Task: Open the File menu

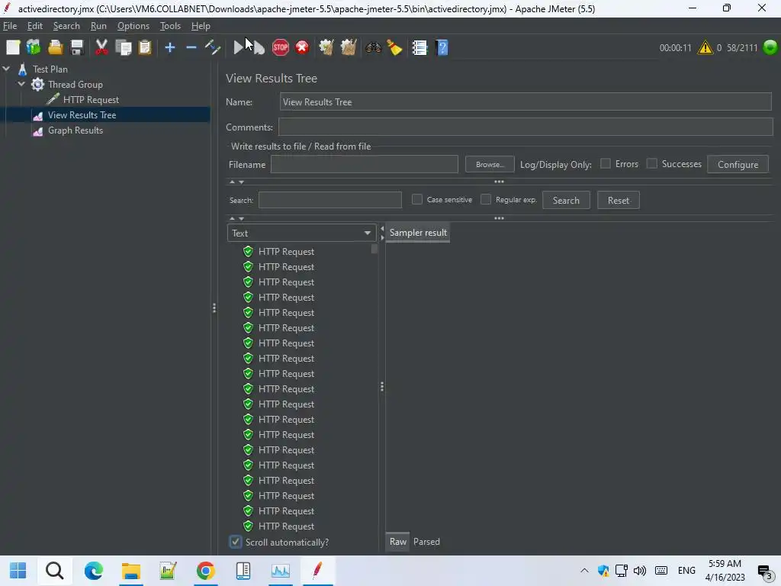Action: (10, 26)
